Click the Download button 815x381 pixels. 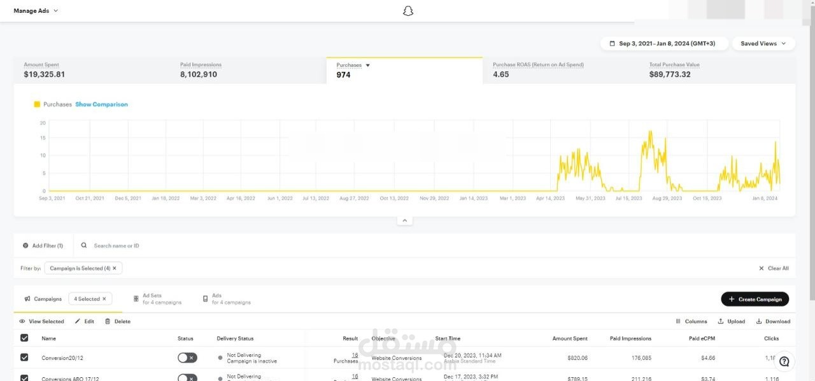773,321
